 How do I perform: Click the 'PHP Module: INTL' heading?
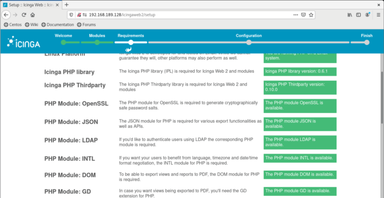(70, 159)
